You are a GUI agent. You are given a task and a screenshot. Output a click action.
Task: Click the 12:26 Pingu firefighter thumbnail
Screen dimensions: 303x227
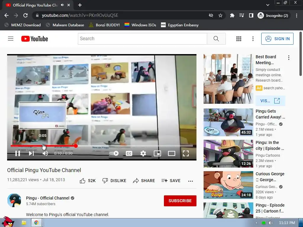pyautogui.click(x=228, y=154)
